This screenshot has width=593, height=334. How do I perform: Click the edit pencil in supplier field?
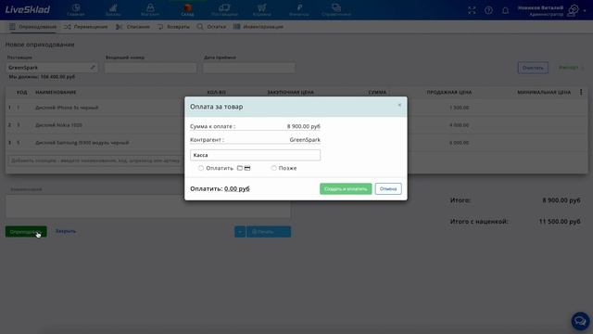93,68
